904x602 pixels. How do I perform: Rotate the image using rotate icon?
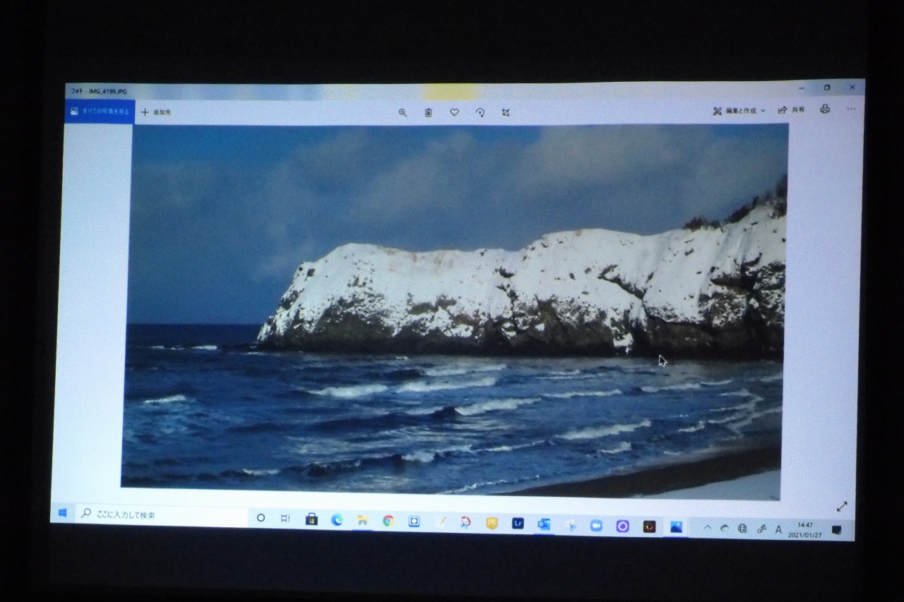480,112
